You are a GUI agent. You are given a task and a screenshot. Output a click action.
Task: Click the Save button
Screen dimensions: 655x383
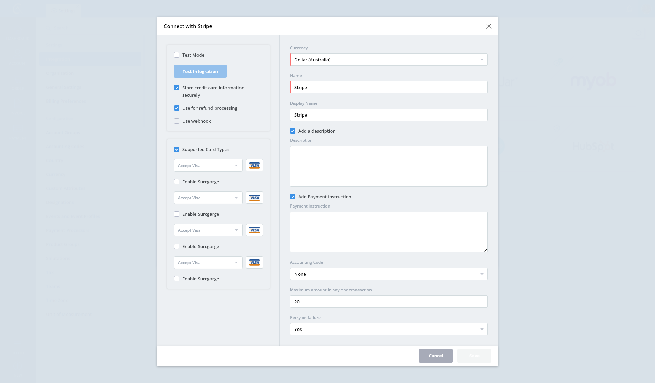pyautogui.click(x=474, y=356)
